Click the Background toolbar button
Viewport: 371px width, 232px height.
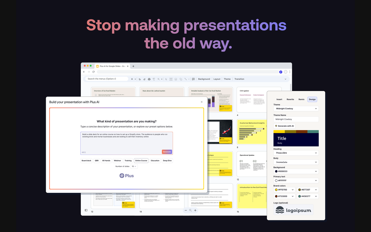(204, 79)
